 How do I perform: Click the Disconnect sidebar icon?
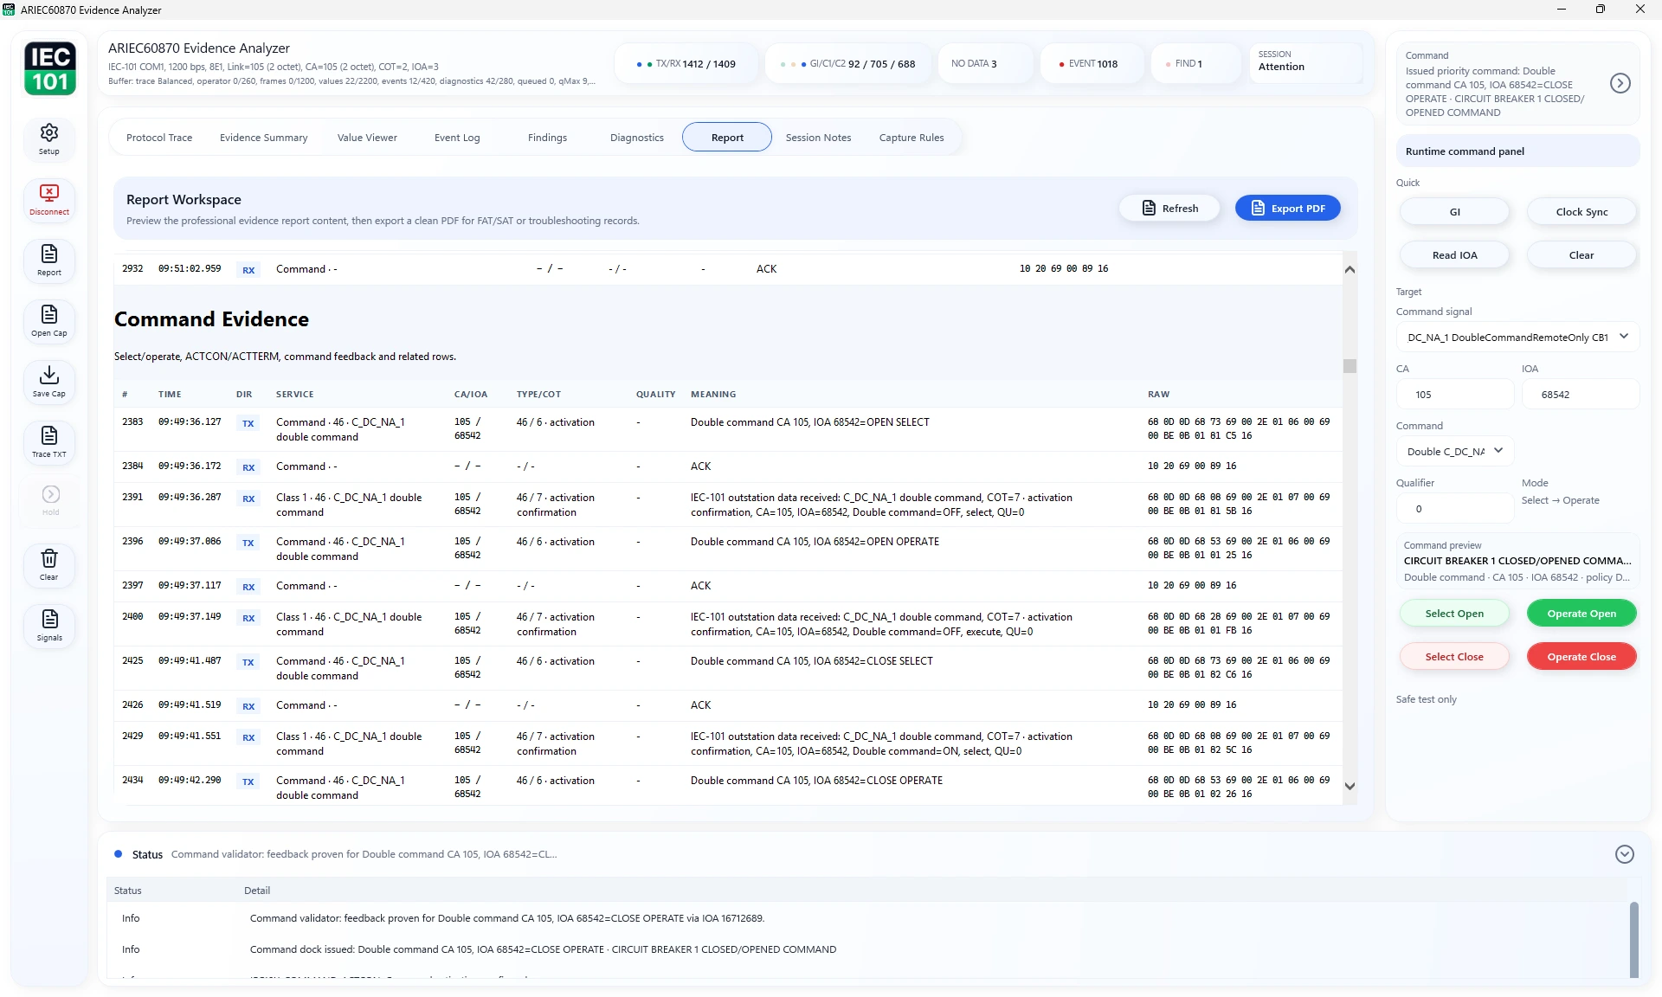(49, 200)
